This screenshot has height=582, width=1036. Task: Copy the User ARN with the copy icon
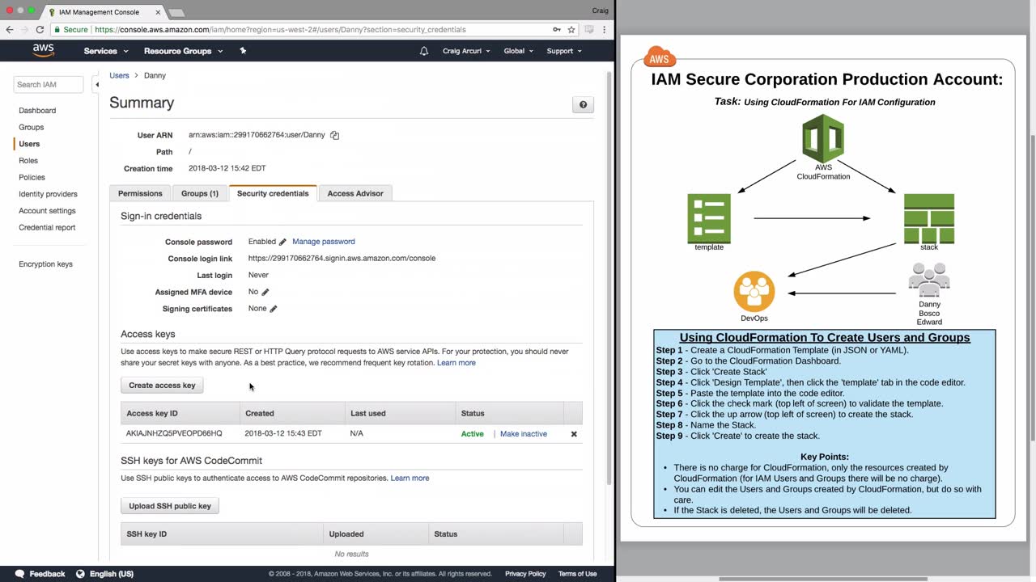click(x=334, y=135)
